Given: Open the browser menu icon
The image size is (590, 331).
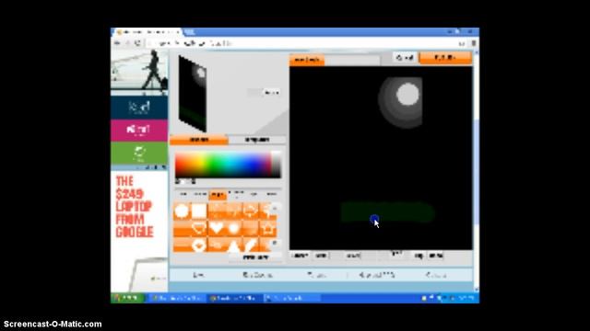Looking at the screenshot, I should pyautogui.click(x=474, y=43).
